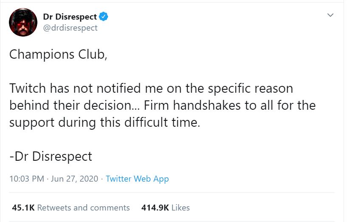Click the "support during this difficult time." line
Image resolution: width=347 pixels, height=222 pixels.
coord(104,122)
